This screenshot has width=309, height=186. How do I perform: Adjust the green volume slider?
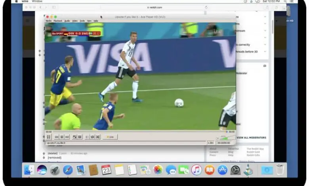click(x=227, y=138)
